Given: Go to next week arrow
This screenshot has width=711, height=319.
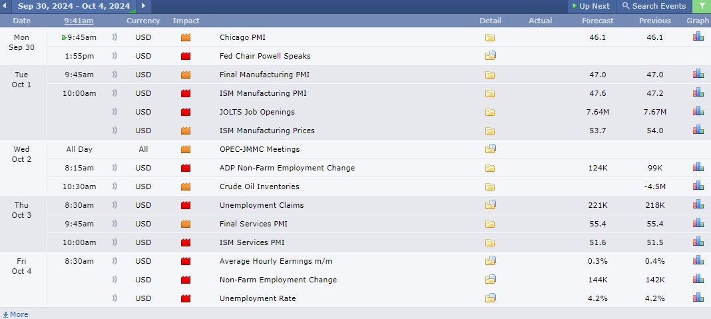Looking at the screenshot, I should pyautogui.click(x=144, y=7).
